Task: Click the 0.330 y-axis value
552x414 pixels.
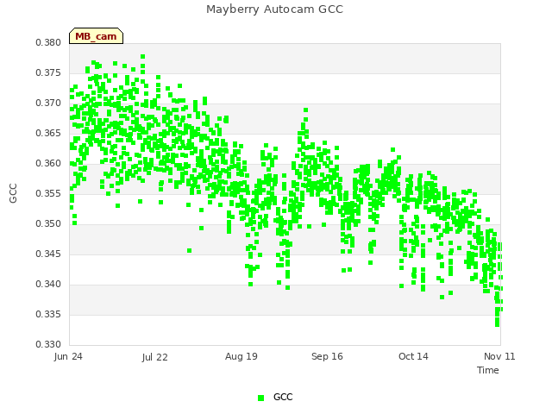Action: [x=48, y=345]
